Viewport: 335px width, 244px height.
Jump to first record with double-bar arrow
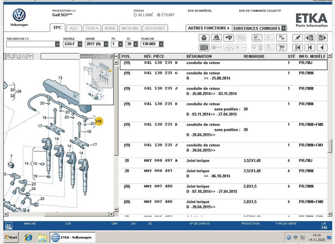tap(297, 47)
